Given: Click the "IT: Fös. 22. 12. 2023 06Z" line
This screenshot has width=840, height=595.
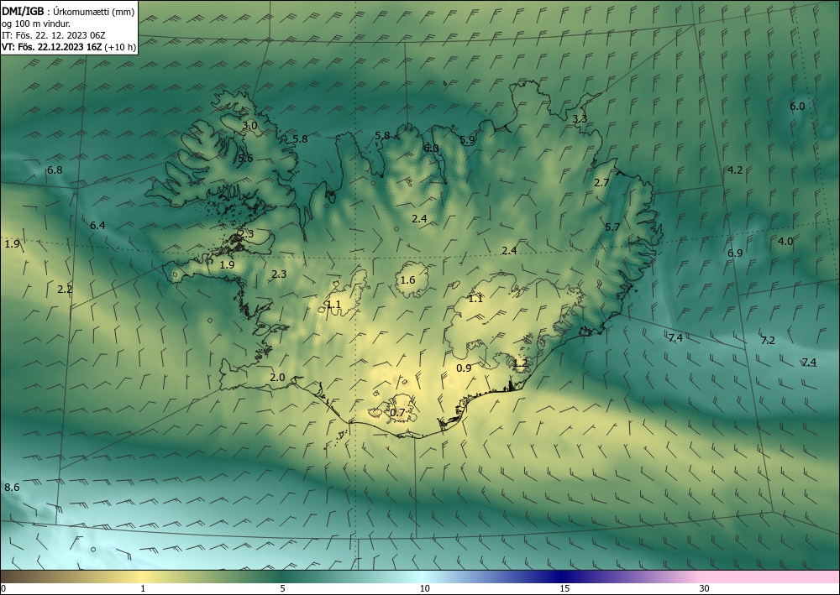Looking at the screenshot, I should pyautogui.click(x=54, y=35).
